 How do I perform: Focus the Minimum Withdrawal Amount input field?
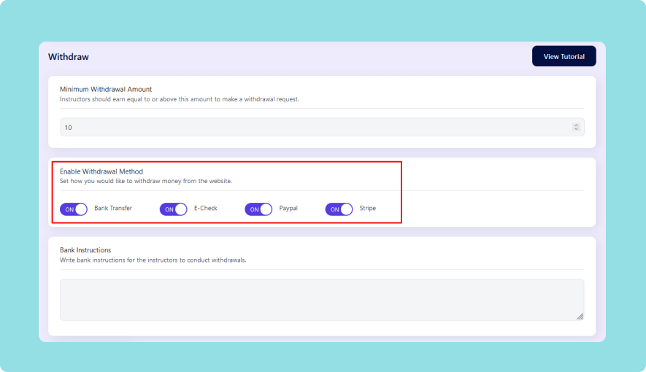point(314,127)
